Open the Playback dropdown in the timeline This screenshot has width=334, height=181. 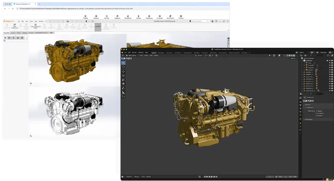(x=130, y=177)
